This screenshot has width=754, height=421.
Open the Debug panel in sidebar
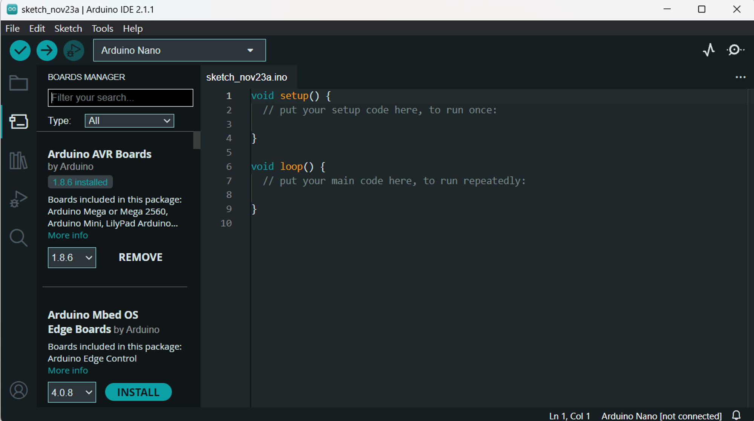coord(18,199)
